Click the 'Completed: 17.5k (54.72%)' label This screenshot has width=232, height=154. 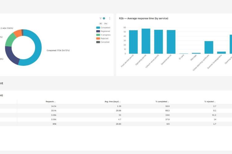point(58,51)
